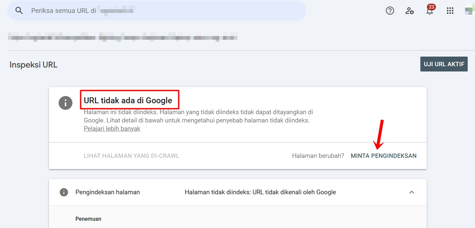This screenshot has width=475, height=228.
Task: Click MINTA PENGINDEKSAN to request indexing
Action: pyautogui.click(x=384, y=156)
